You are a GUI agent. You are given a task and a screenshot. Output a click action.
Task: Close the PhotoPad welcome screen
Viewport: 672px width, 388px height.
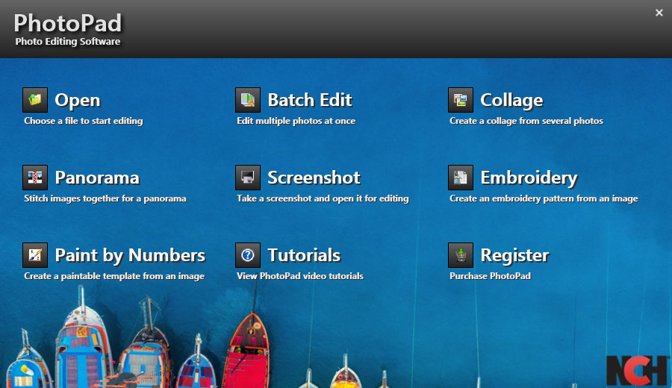[659, 13]
